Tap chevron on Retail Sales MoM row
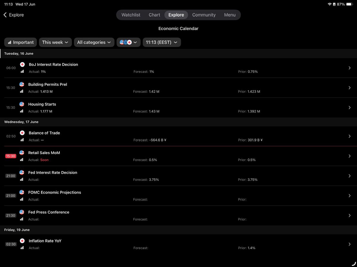357x267 pixels. [x=350, y=156]
